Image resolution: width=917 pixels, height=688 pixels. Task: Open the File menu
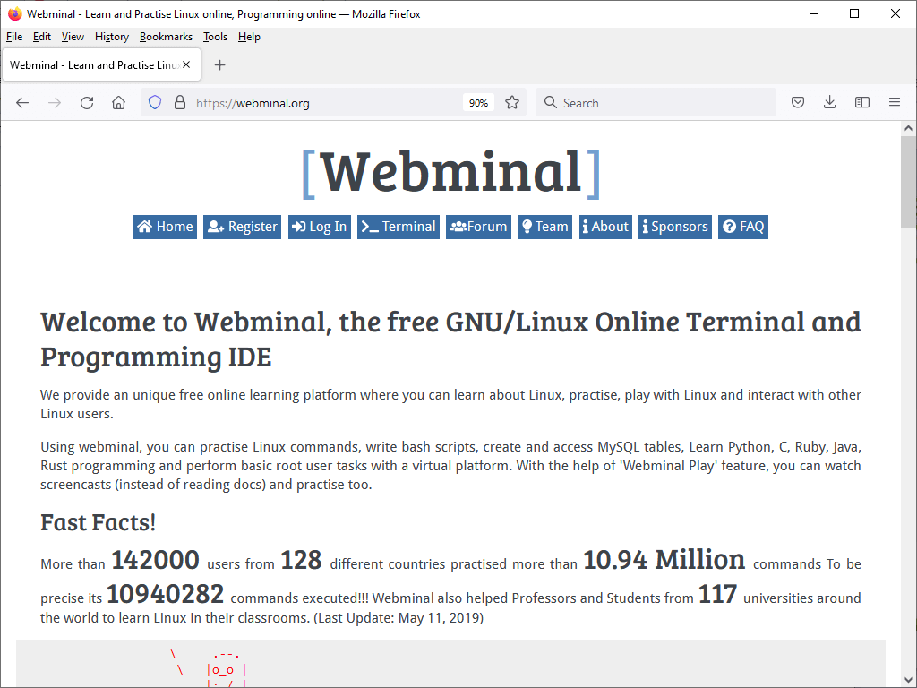pyautogui.click(x=14, y=37)
